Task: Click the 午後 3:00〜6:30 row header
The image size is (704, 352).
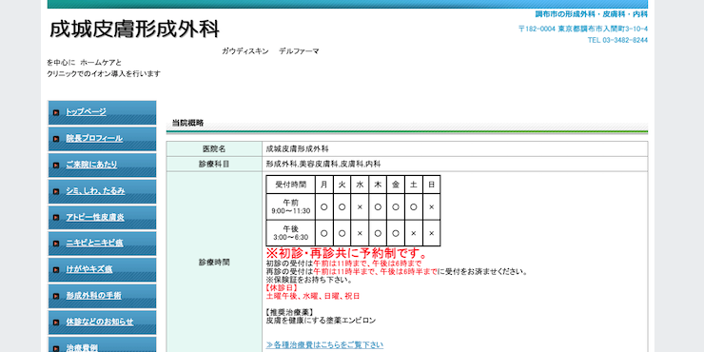Action: click(290, 233)
